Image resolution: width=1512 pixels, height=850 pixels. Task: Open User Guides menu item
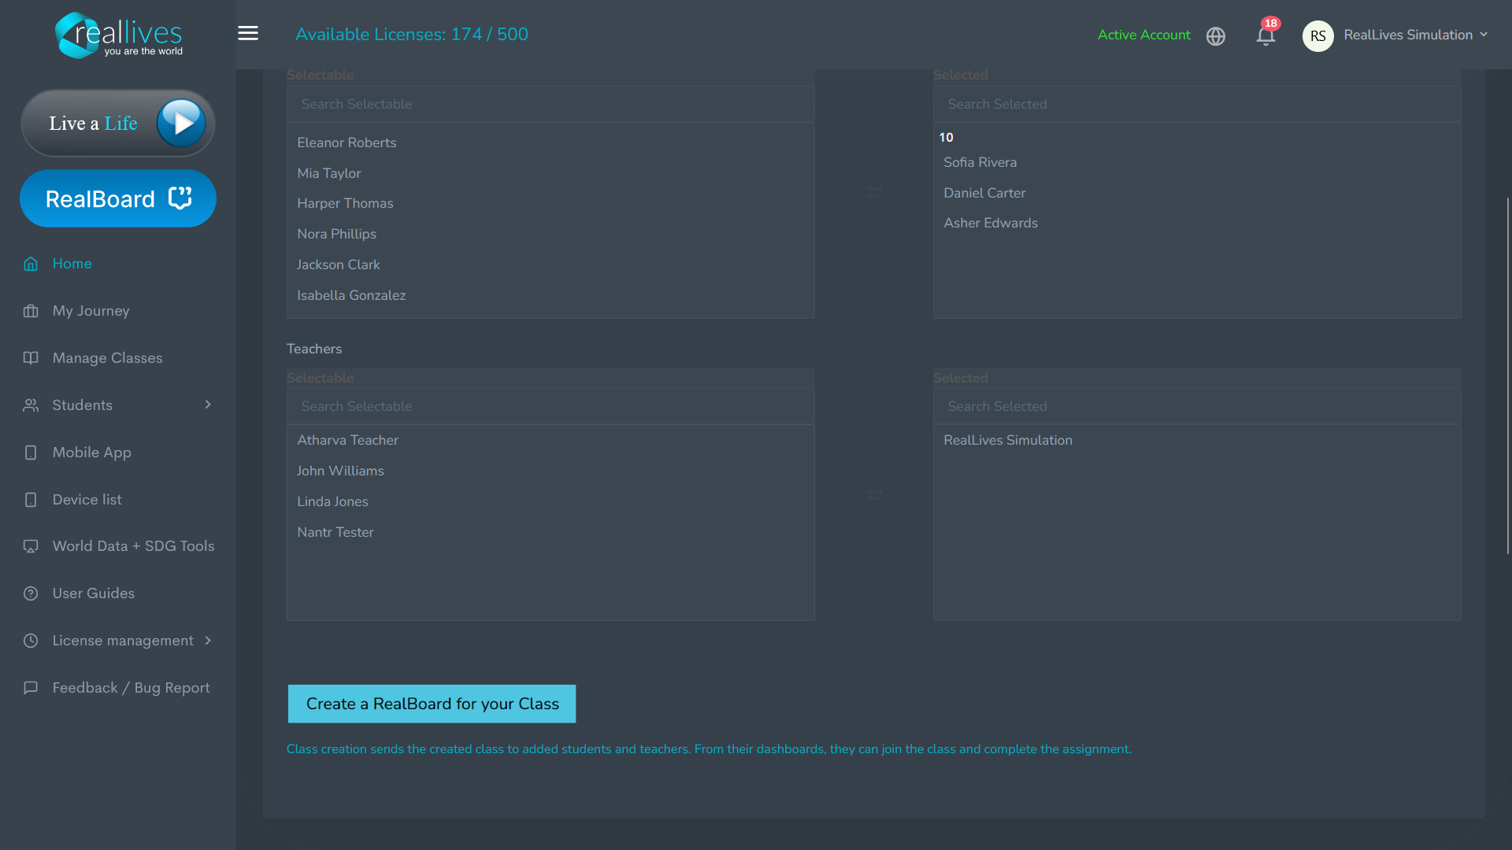pos(93,593)
